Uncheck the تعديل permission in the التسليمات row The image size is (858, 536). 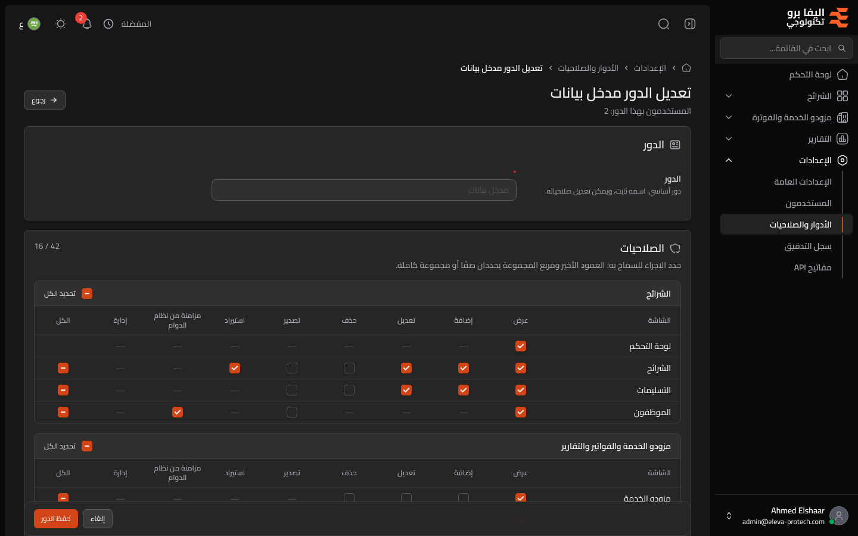click(x=406, y=390)
